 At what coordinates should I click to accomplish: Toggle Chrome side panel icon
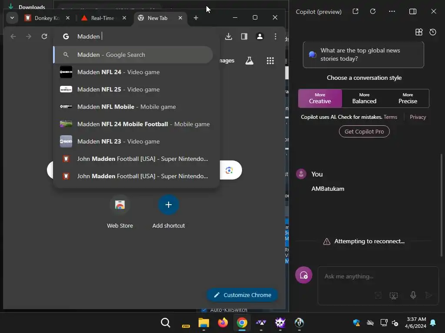click(244, 36)
